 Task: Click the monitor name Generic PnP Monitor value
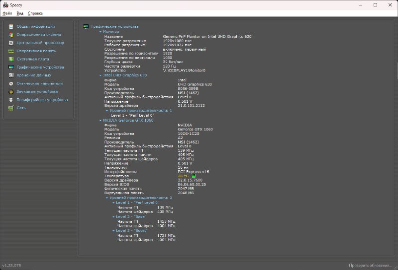207,36
